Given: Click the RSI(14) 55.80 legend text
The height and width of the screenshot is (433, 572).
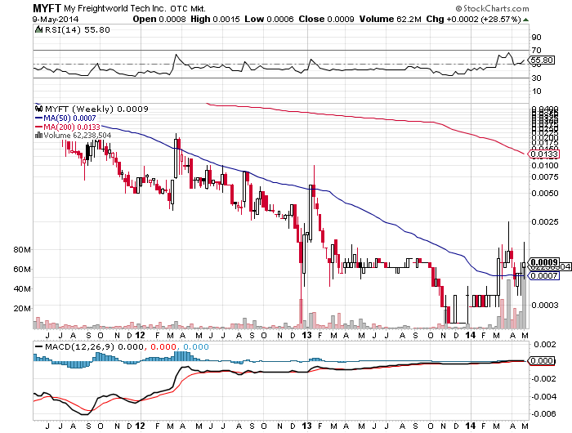Looking at the screenshot, I should click(x=78, y=29).
